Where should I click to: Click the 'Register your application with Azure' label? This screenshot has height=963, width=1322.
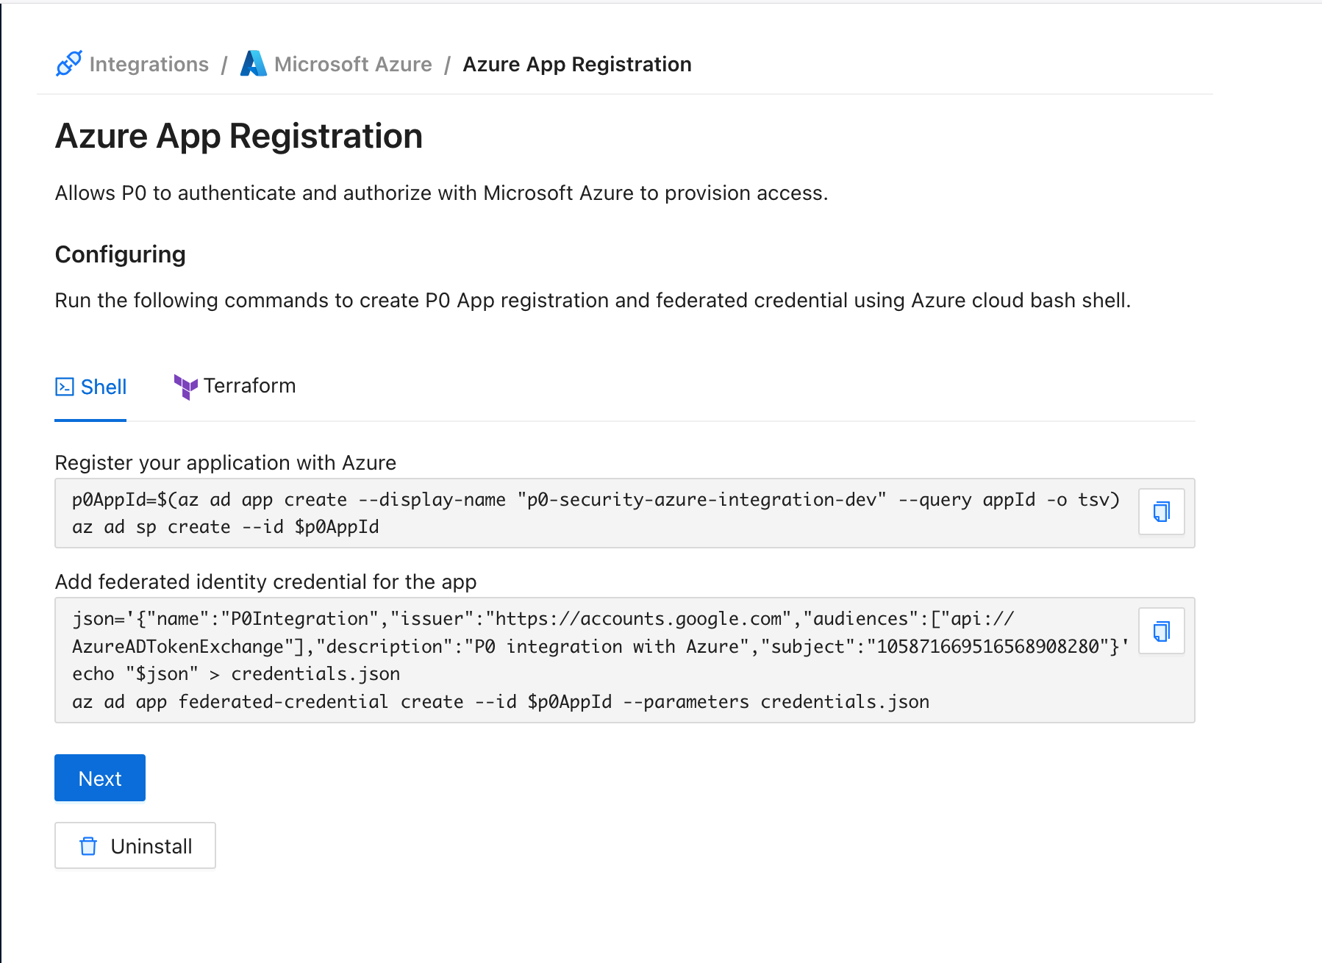226,462
